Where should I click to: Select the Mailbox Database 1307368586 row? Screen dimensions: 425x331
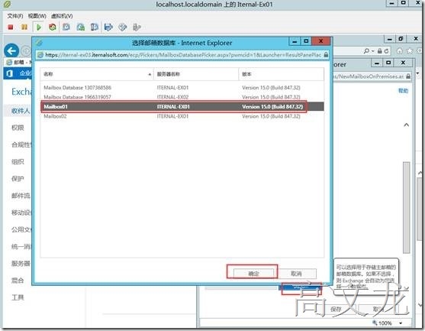click(182, 87)
